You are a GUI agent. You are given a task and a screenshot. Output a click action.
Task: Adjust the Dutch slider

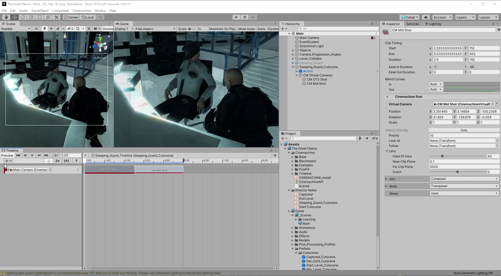(x=457, y=172)
